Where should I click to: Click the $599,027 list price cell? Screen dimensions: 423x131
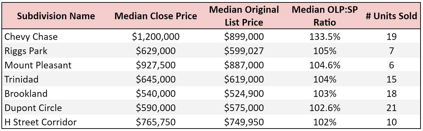pyautogui.click(x=244, y=51)
